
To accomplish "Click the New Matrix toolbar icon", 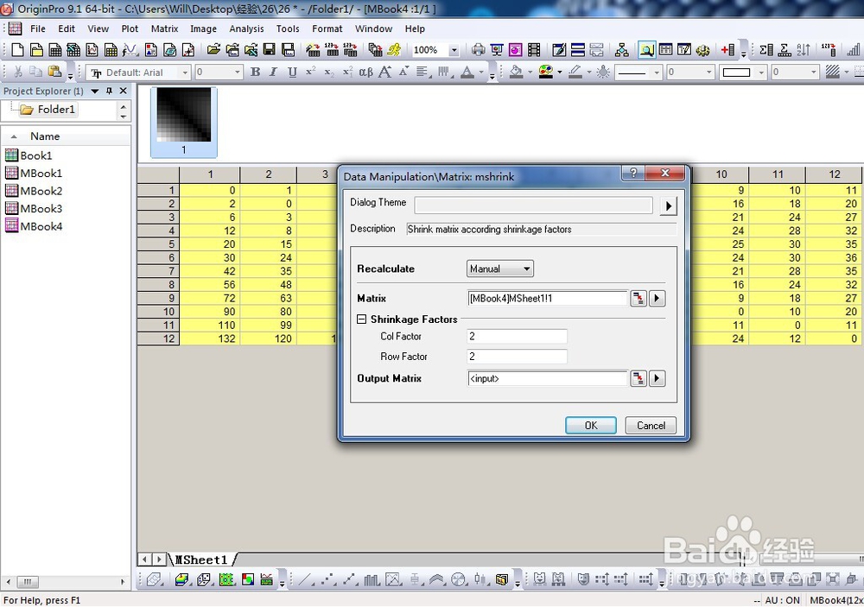I will click(x=111, y=50).
